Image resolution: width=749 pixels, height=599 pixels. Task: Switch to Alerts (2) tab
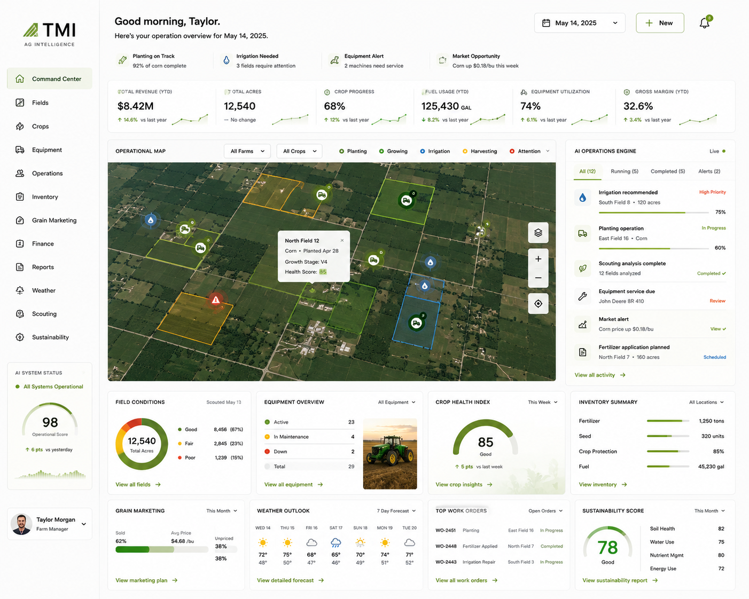[709, 171]
